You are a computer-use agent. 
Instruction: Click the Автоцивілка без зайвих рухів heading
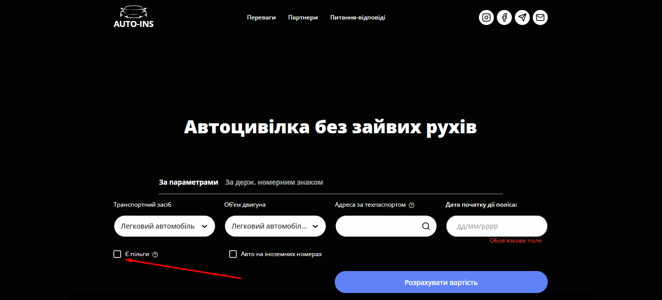[x=330, y=127]
